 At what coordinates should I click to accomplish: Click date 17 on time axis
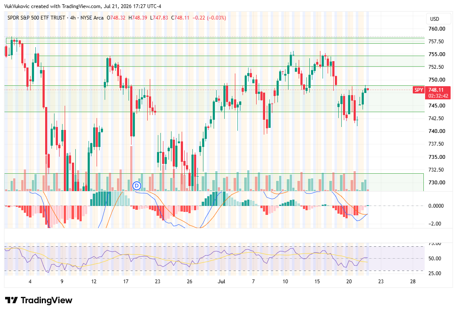click(x=126, y=281)
